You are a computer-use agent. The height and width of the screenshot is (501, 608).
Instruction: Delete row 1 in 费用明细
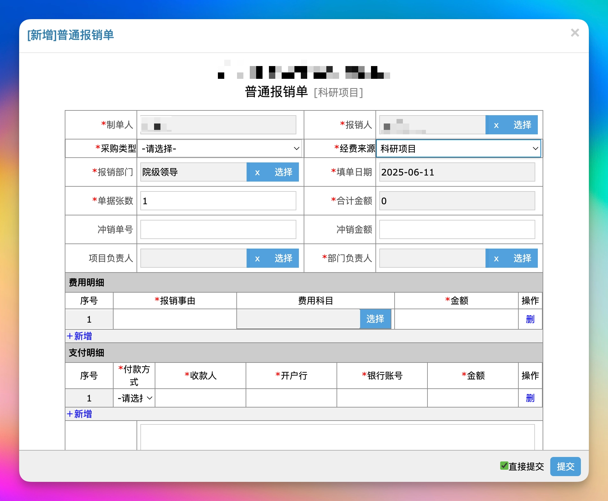(530, 319)
